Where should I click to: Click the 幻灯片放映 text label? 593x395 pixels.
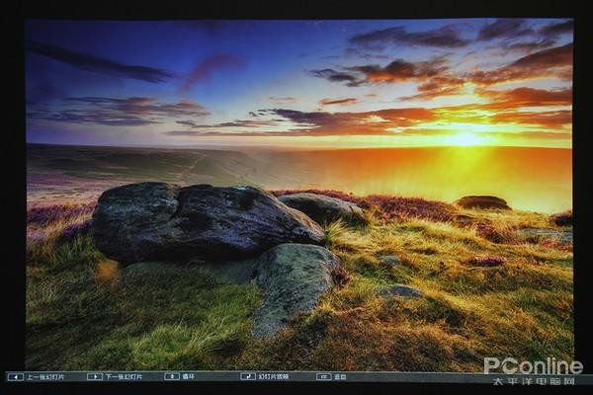[274, 376]
